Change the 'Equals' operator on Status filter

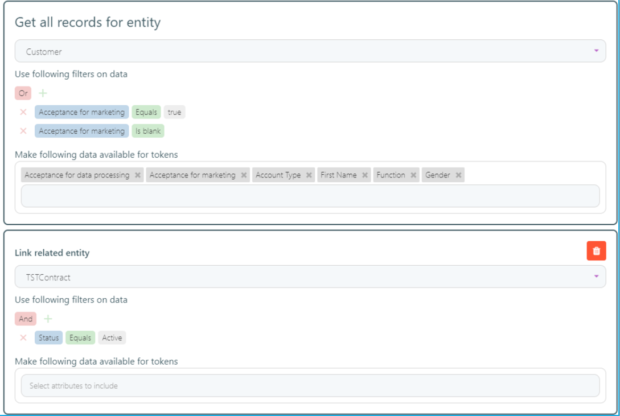tap(80, 338)
